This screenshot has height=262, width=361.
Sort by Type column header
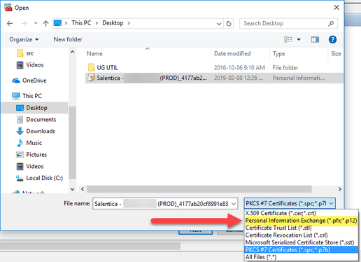click(279, 54)
